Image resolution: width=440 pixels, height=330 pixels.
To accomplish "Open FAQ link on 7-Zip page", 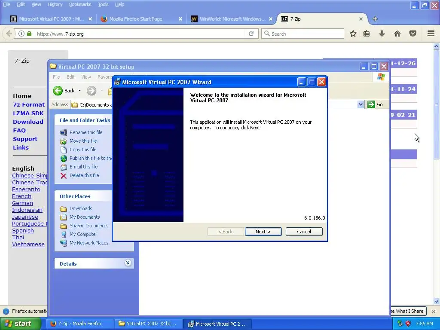I will tap(19, 131).
